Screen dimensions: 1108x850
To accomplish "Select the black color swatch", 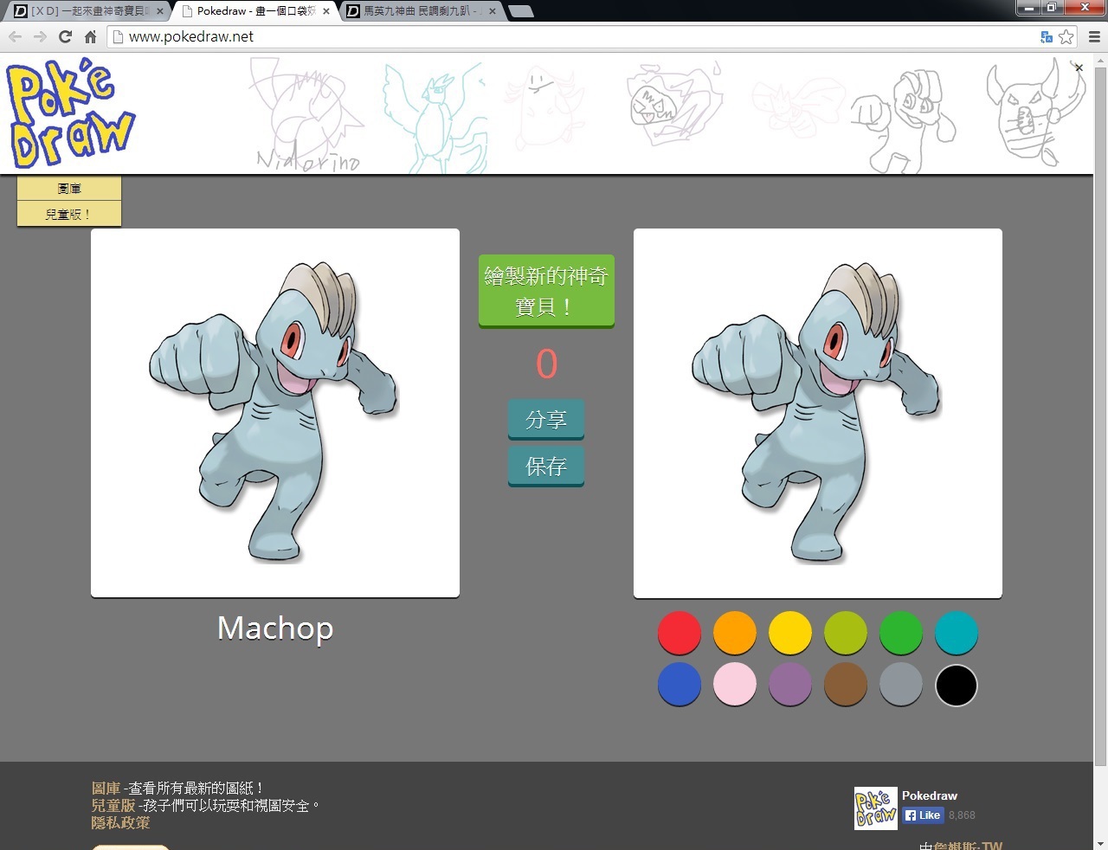I will (x=957, y=685).
